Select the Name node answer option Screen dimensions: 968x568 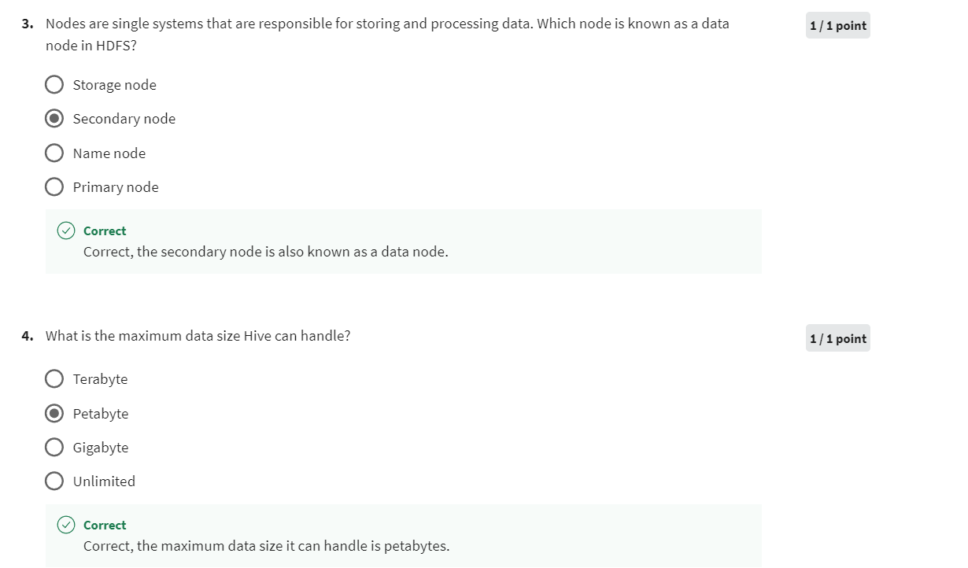click(109, 153)
